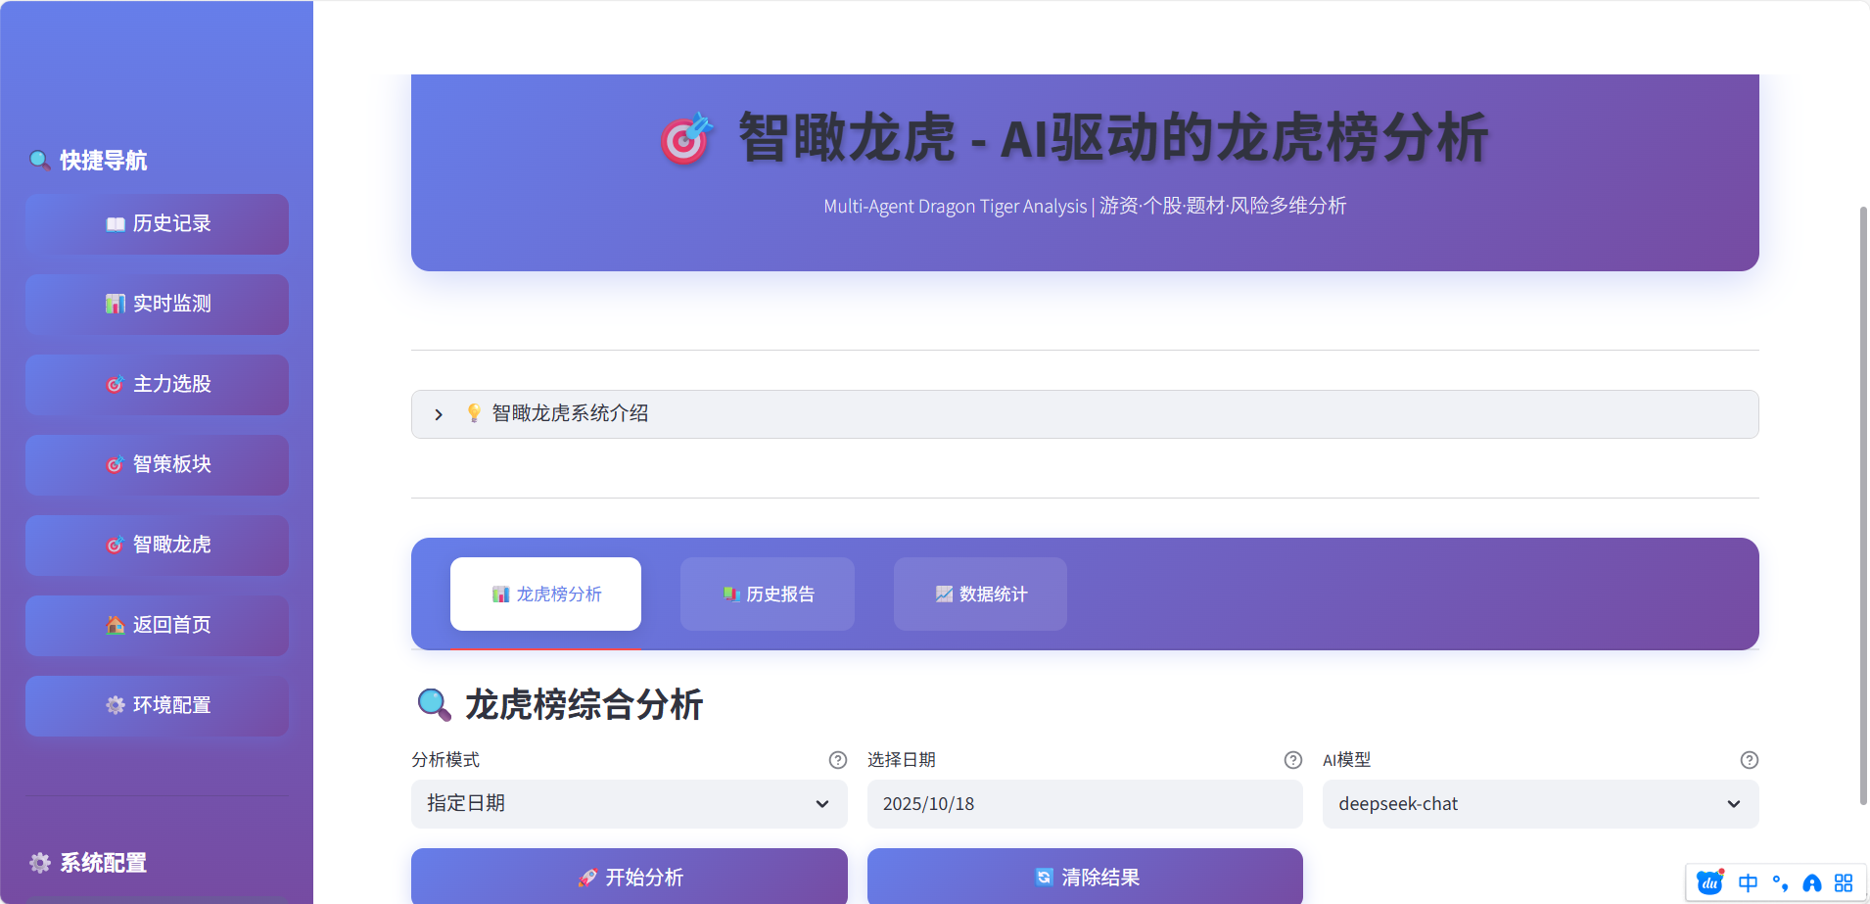The height and width of the screenshot is (904, 1870).
Task: Click the input method skin avatar icon
Action: click(x=1812, y=882)
